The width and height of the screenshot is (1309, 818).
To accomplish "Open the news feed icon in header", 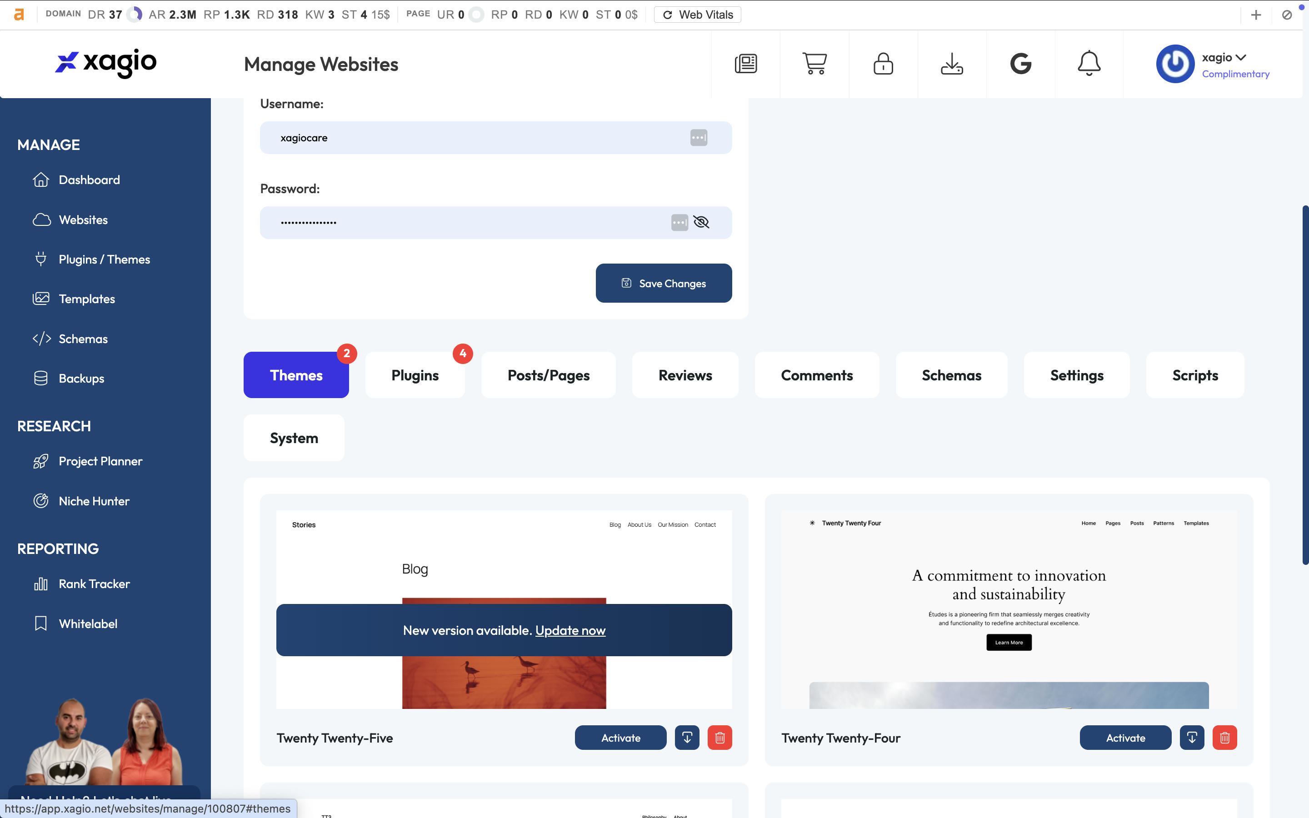I will (745, 64).
